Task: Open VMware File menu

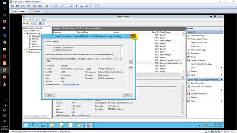Action: (x=12, y=6)
